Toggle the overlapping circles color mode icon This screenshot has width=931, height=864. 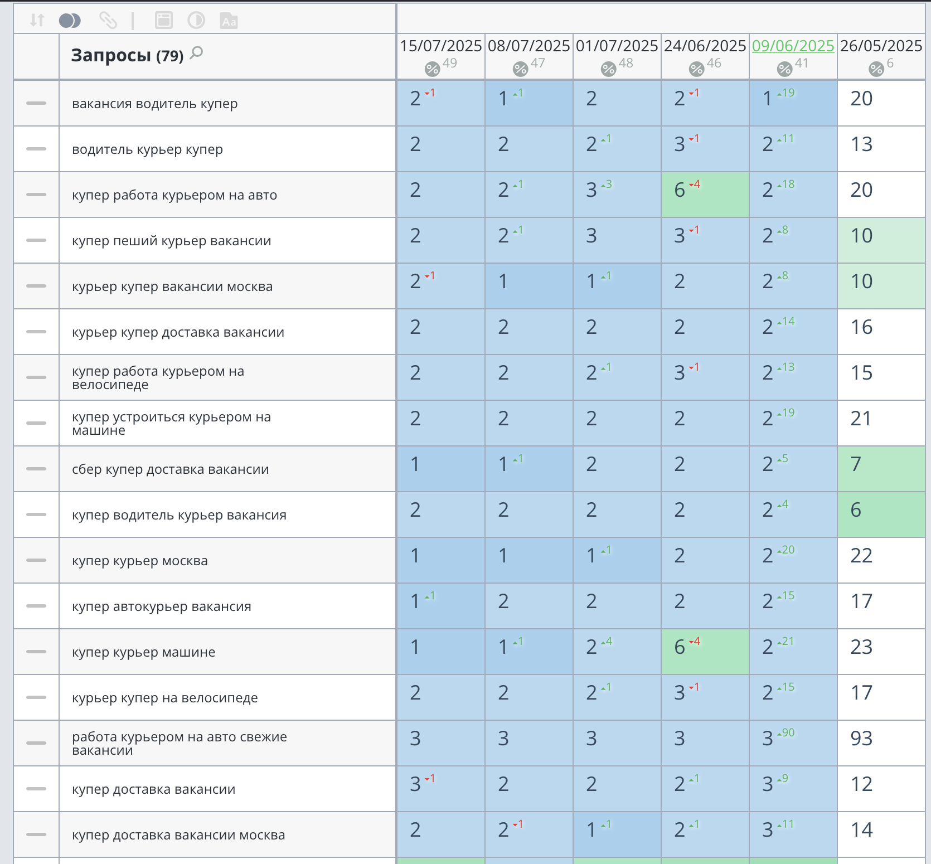pyautogui.click(x=70, y=21)
